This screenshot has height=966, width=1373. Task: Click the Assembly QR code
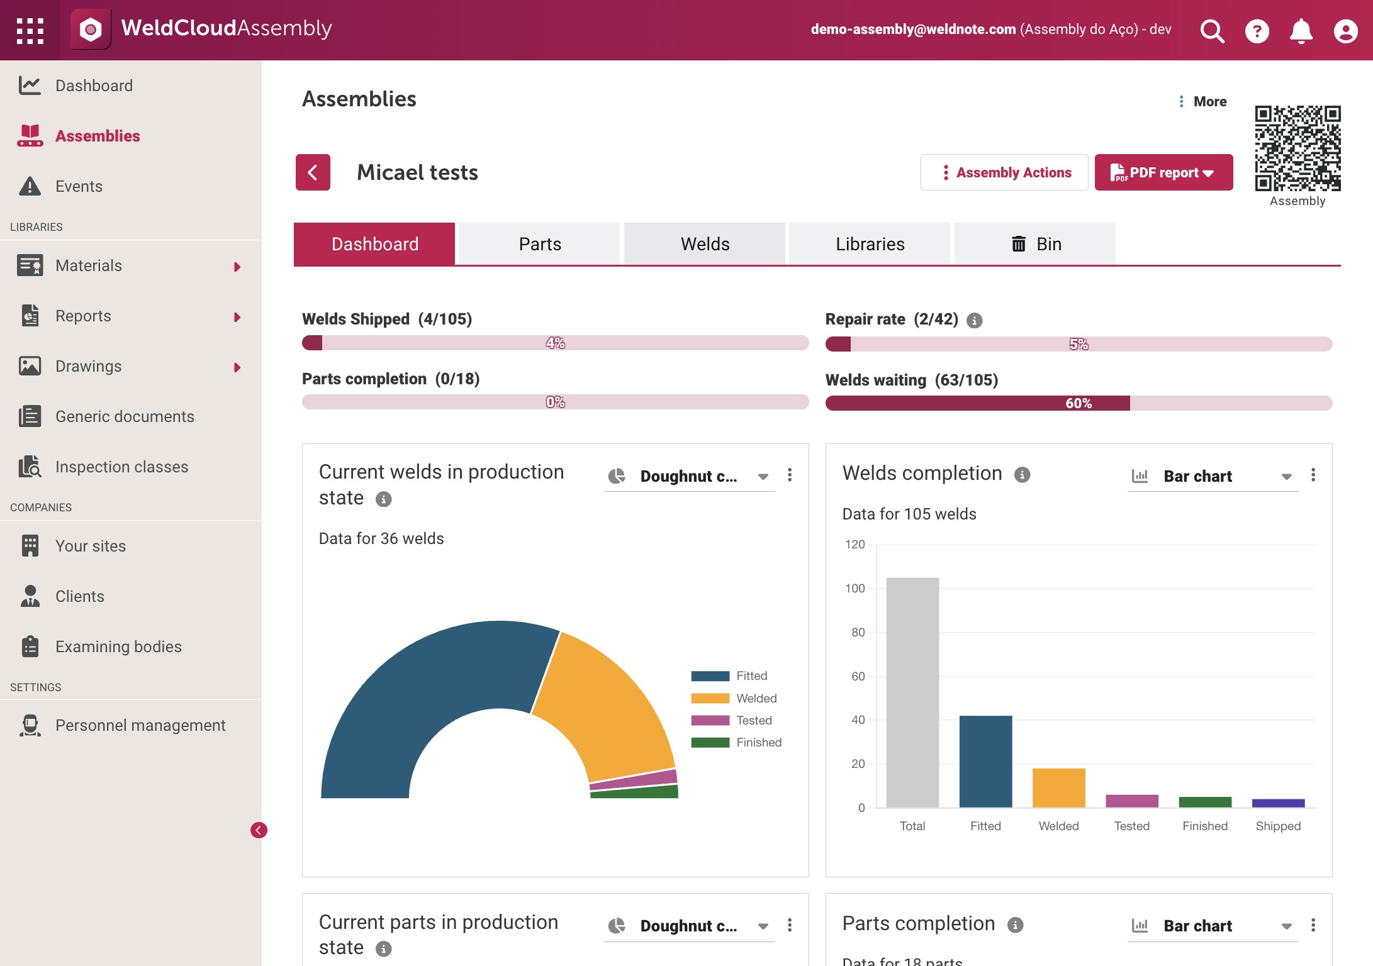(1297, 148)
